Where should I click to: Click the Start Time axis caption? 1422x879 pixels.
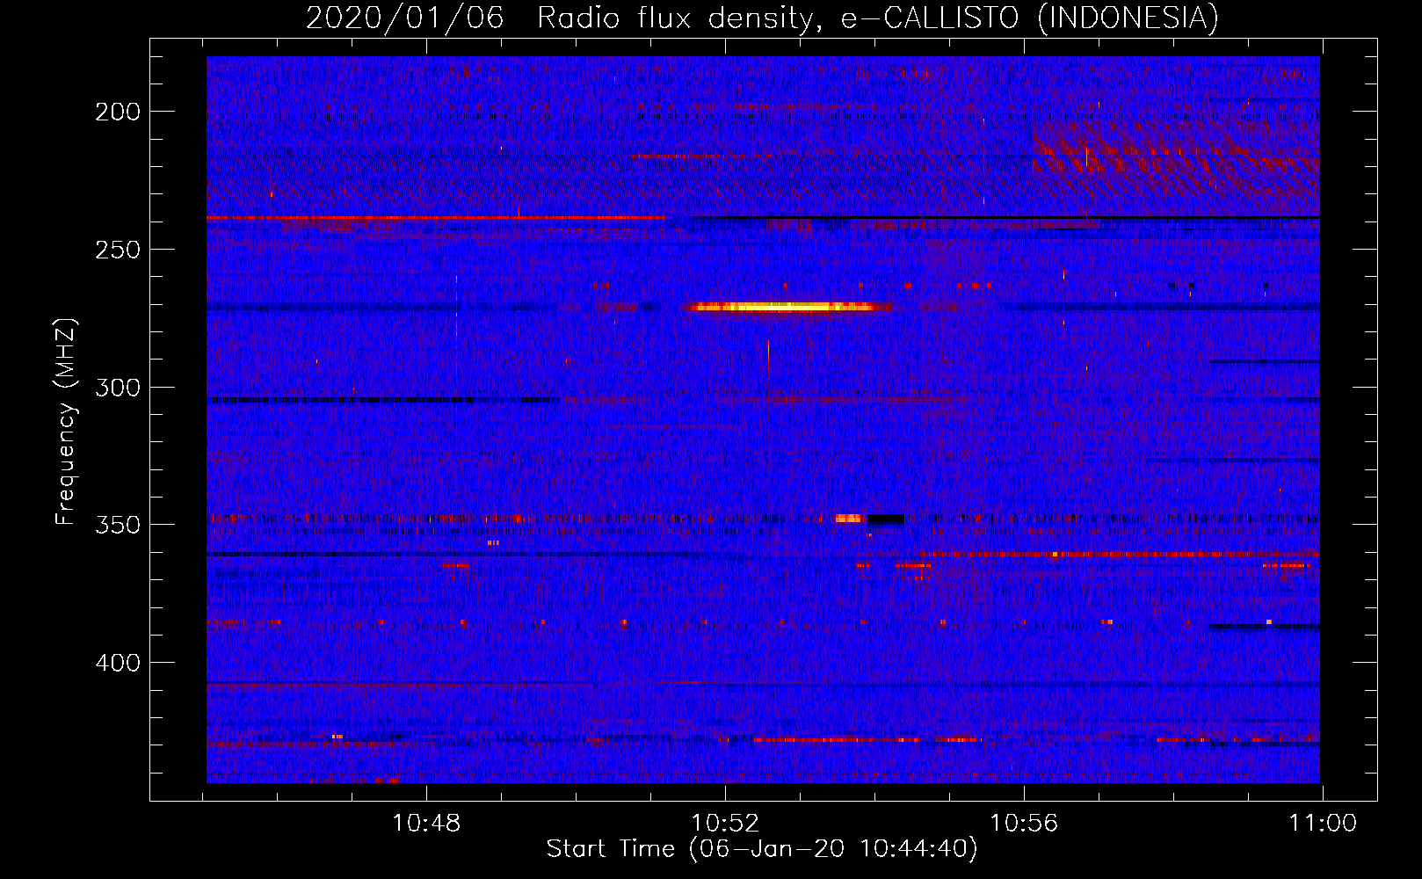[762, 849]
